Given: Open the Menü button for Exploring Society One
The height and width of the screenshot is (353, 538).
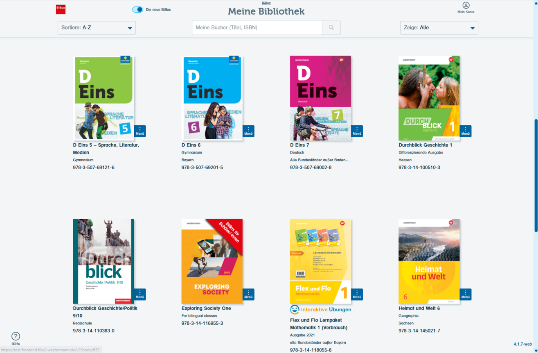Looking at the screenshot, I should click(x=248, y=294).
